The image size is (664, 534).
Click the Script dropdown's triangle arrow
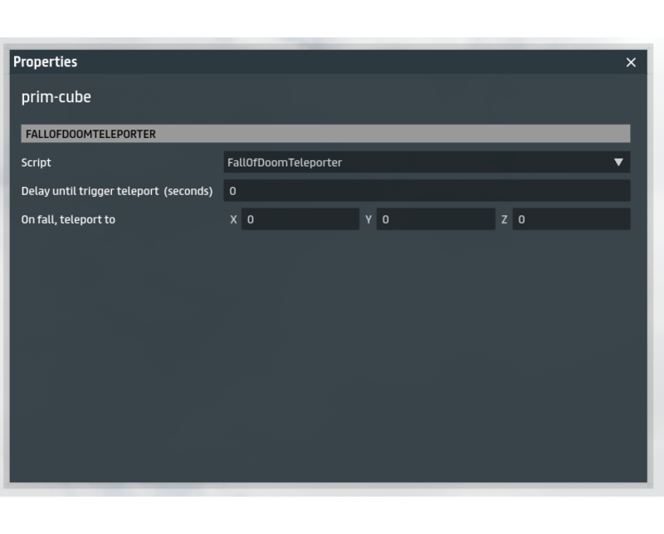point(618,163)
